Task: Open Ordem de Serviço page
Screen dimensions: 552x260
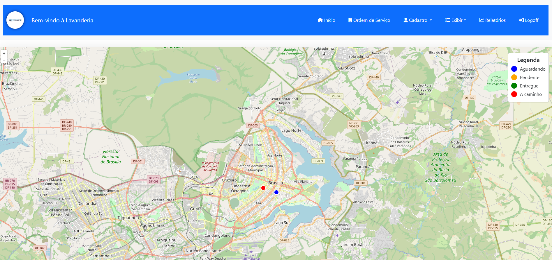Action: [369, 20]
